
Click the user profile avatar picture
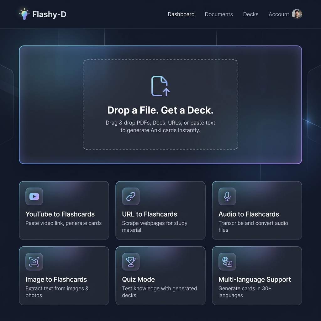point(297,14)
